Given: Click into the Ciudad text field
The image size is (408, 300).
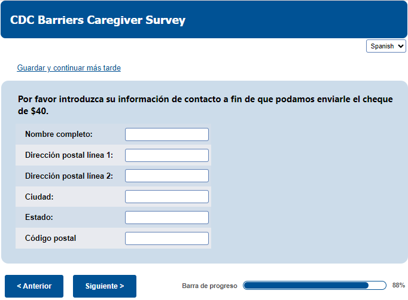Looking at the screenshot, I should pos(166,197).
